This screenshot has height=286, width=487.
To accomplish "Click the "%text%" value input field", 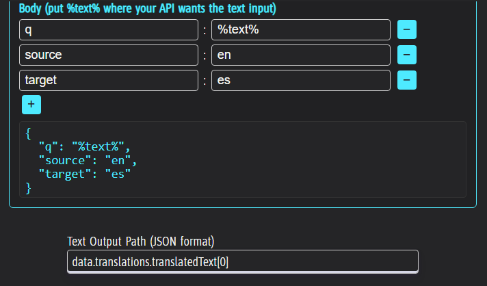I will click(300, 30).
